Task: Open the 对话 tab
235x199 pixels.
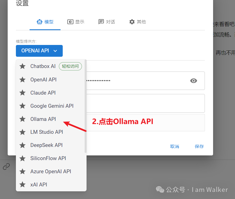Action: pos(107,22)
